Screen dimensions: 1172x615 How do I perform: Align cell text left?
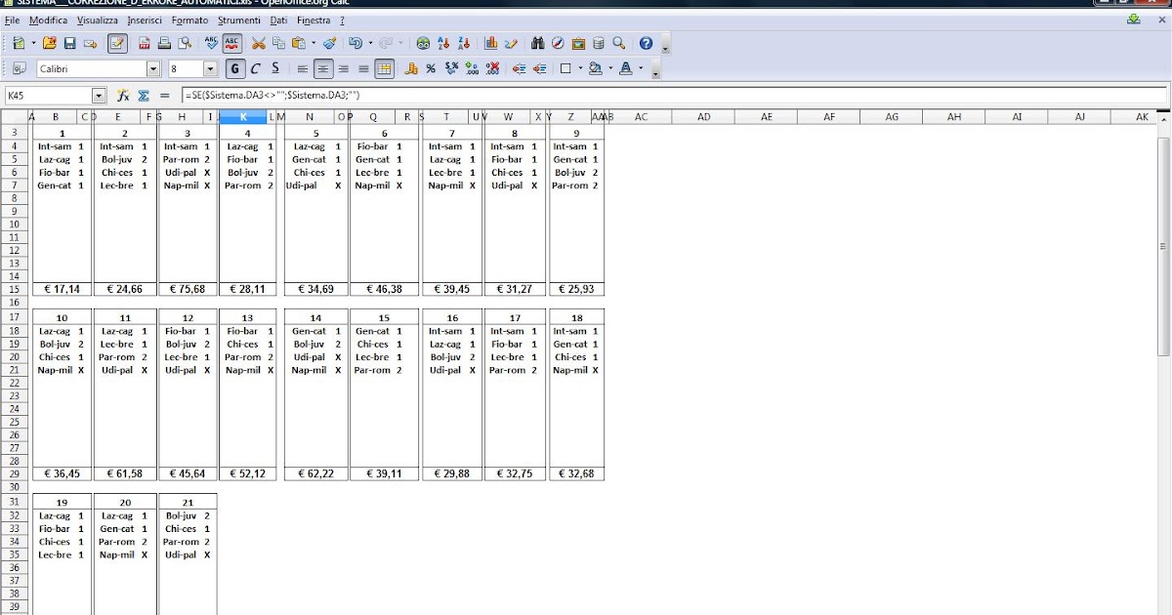[302, 68]
